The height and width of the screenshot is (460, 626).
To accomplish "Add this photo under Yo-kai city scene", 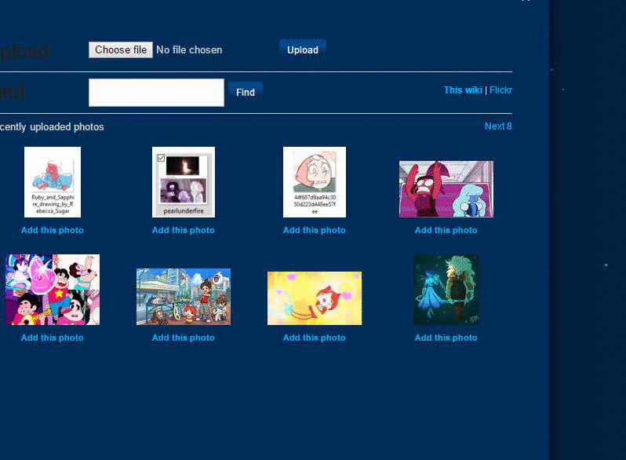I will 184,338.
